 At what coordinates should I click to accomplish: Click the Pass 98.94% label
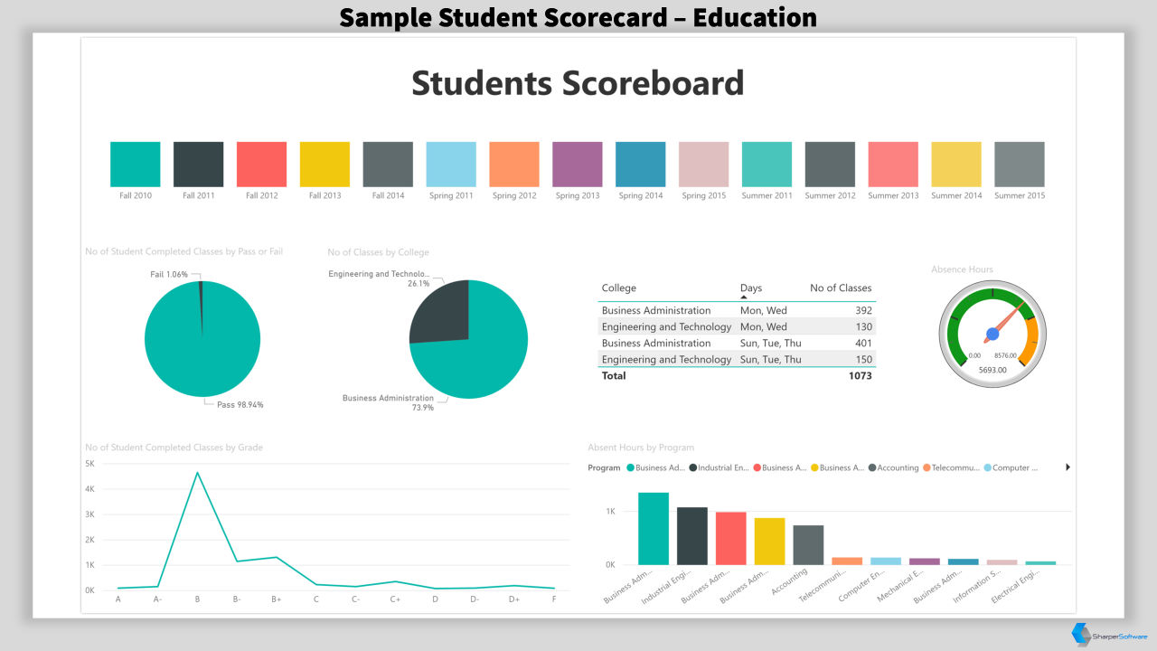240,405
